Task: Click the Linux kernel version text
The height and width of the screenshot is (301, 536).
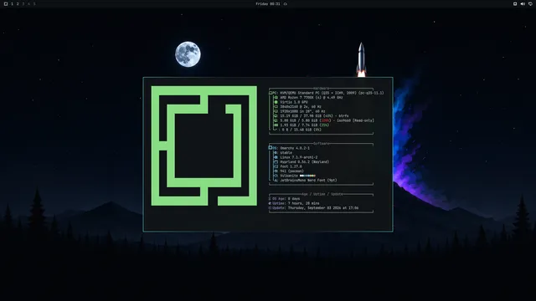Action: [299, 157]
